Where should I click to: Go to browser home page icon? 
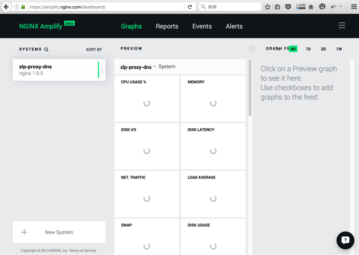(x=311, y=7)
